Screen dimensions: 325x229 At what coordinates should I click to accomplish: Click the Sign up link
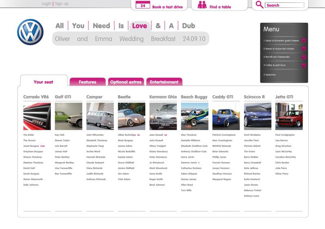[61, 4]
